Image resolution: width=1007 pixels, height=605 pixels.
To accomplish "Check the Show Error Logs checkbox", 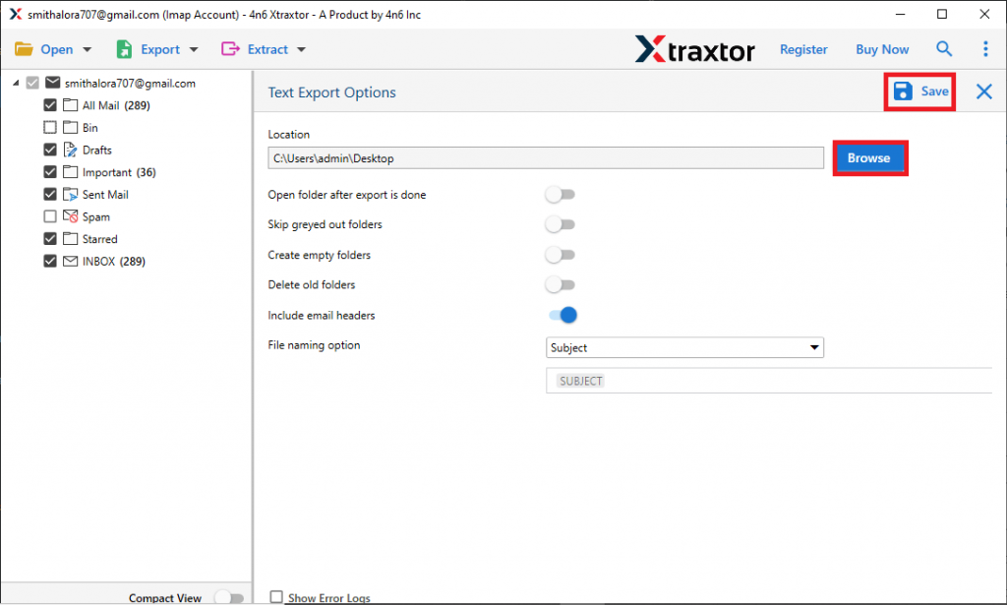I will click(x=276, y=596).
